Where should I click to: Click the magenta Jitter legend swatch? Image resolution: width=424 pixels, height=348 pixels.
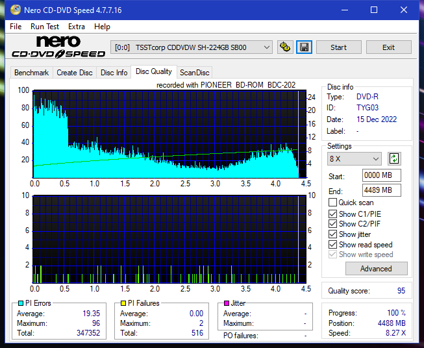(x=227, y=303)
